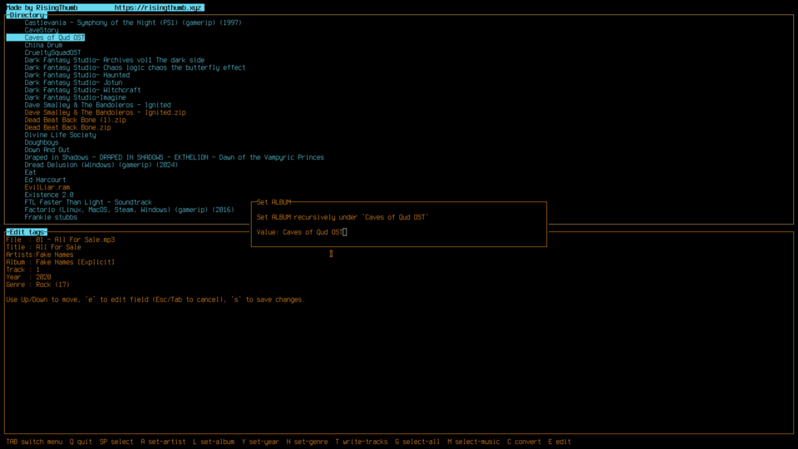Select the CrueltySquadOST entry
Screen dimensions: 798x449
click(x=52, y=52)
